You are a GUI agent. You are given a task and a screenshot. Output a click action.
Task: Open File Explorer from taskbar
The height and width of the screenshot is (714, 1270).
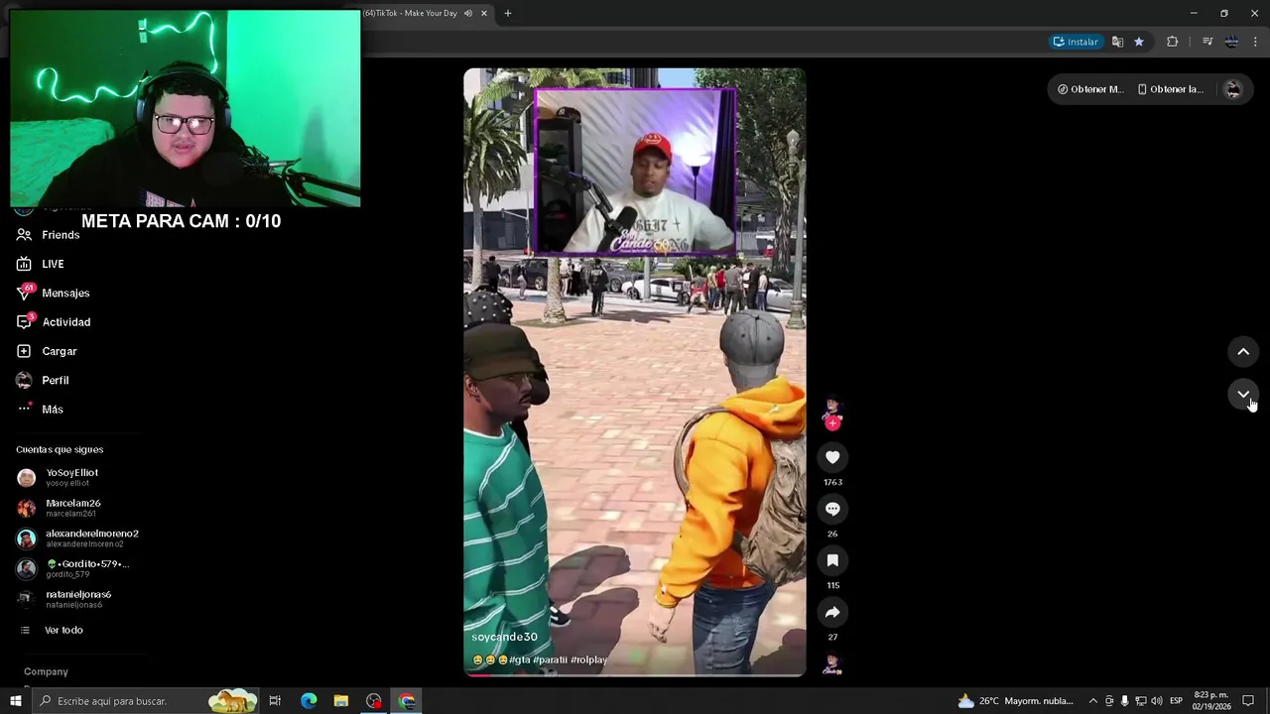(x=340, y=701)
